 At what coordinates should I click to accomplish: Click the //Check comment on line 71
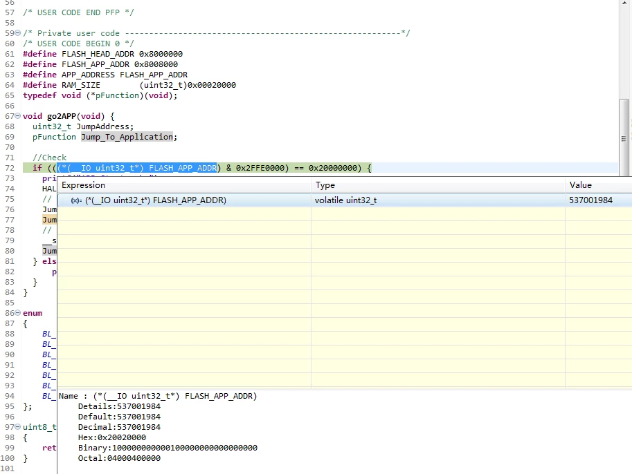pos(50,158)
